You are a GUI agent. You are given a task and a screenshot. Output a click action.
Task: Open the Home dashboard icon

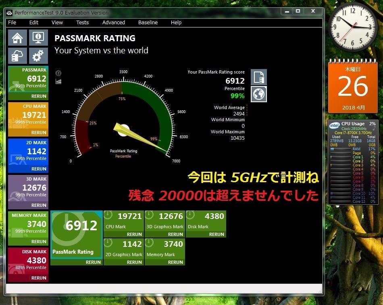(17, 38)
